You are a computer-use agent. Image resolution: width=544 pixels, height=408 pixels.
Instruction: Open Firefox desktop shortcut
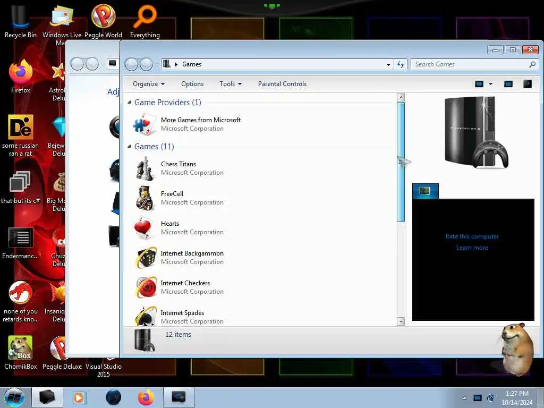click(x=21, y=76)
